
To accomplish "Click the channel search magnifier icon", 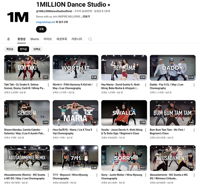I will pyautogui.click(x=90, y=39).
